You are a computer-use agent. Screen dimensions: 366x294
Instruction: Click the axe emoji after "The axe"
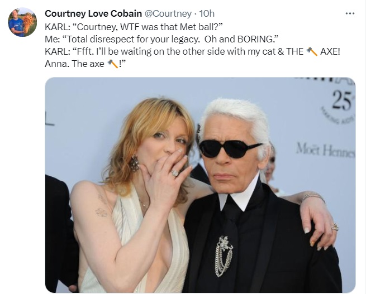coord(112,64)
